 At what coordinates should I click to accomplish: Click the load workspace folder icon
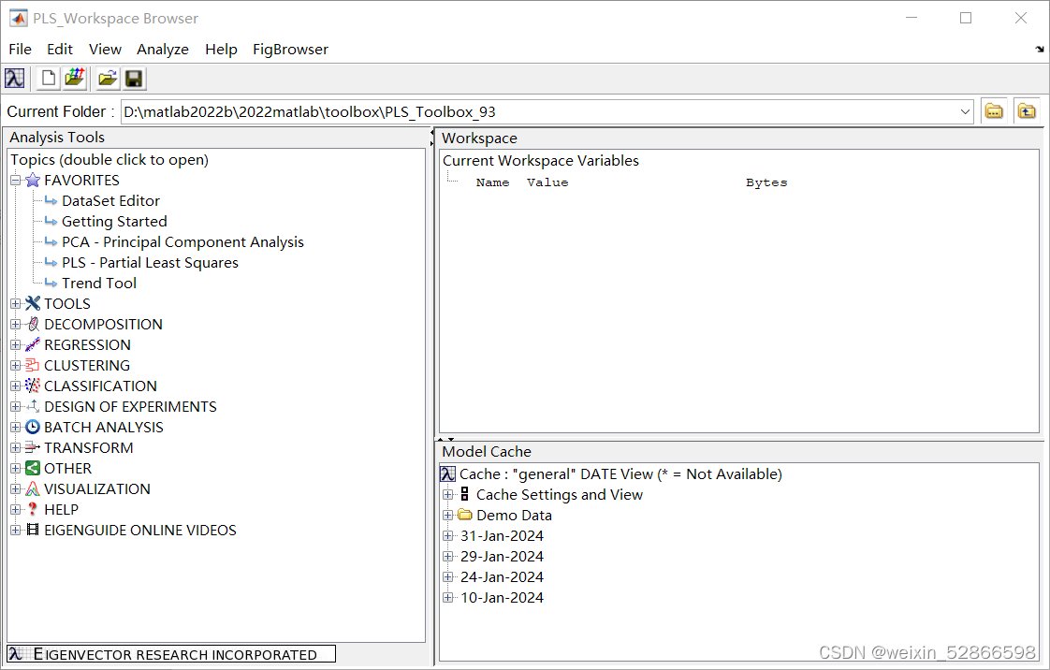click(107, 79)
